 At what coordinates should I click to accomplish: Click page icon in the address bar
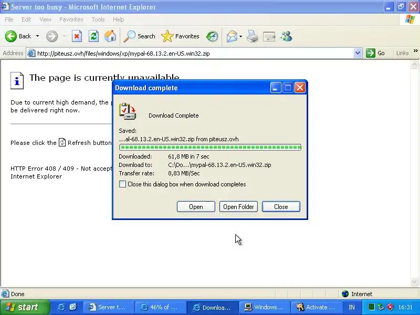point(31,54)
